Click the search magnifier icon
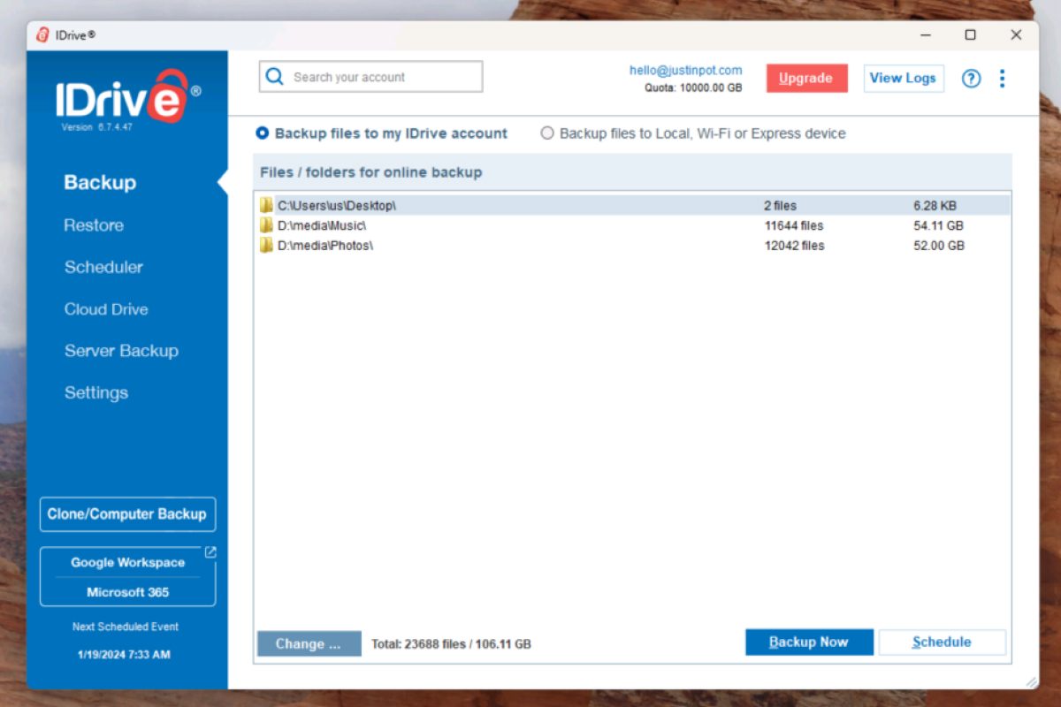 (x=275, y=77)
